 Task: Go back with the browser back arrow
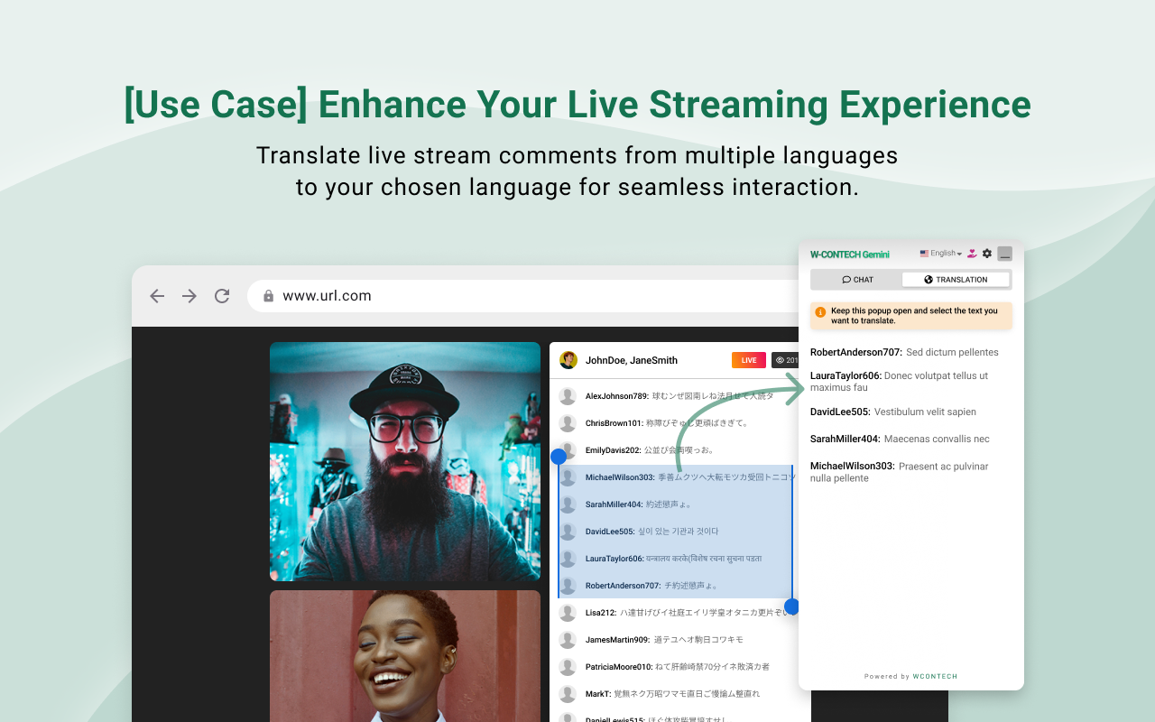point(157,296)
